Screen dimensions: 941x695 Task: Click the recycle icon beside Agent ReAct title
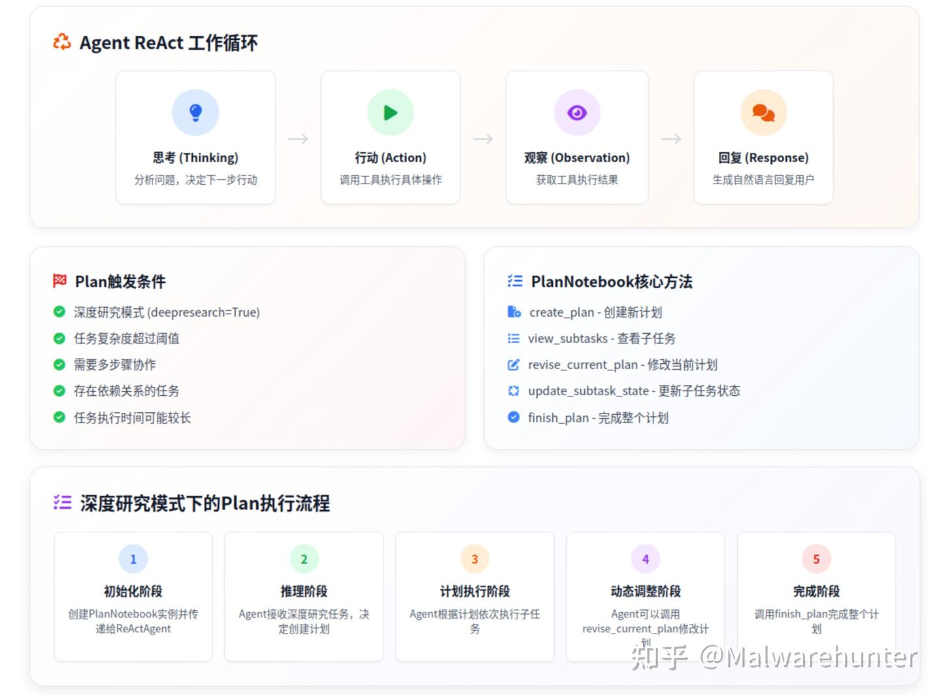(x=62, y=42)
